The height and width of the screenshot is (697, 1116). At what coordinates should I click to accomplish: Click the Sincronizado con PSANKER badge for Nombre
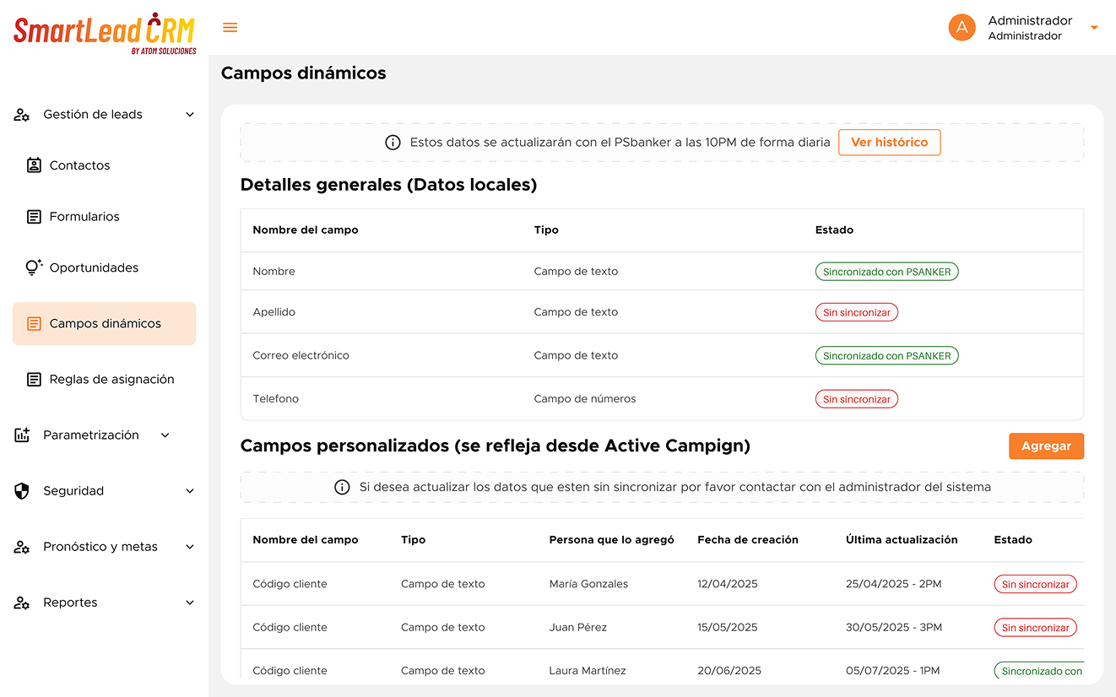pos(886,272)
